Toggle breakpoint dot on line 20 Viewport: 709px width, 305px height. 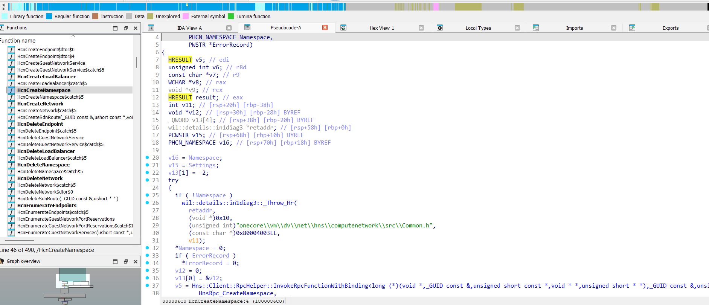(x=147, y=157)
